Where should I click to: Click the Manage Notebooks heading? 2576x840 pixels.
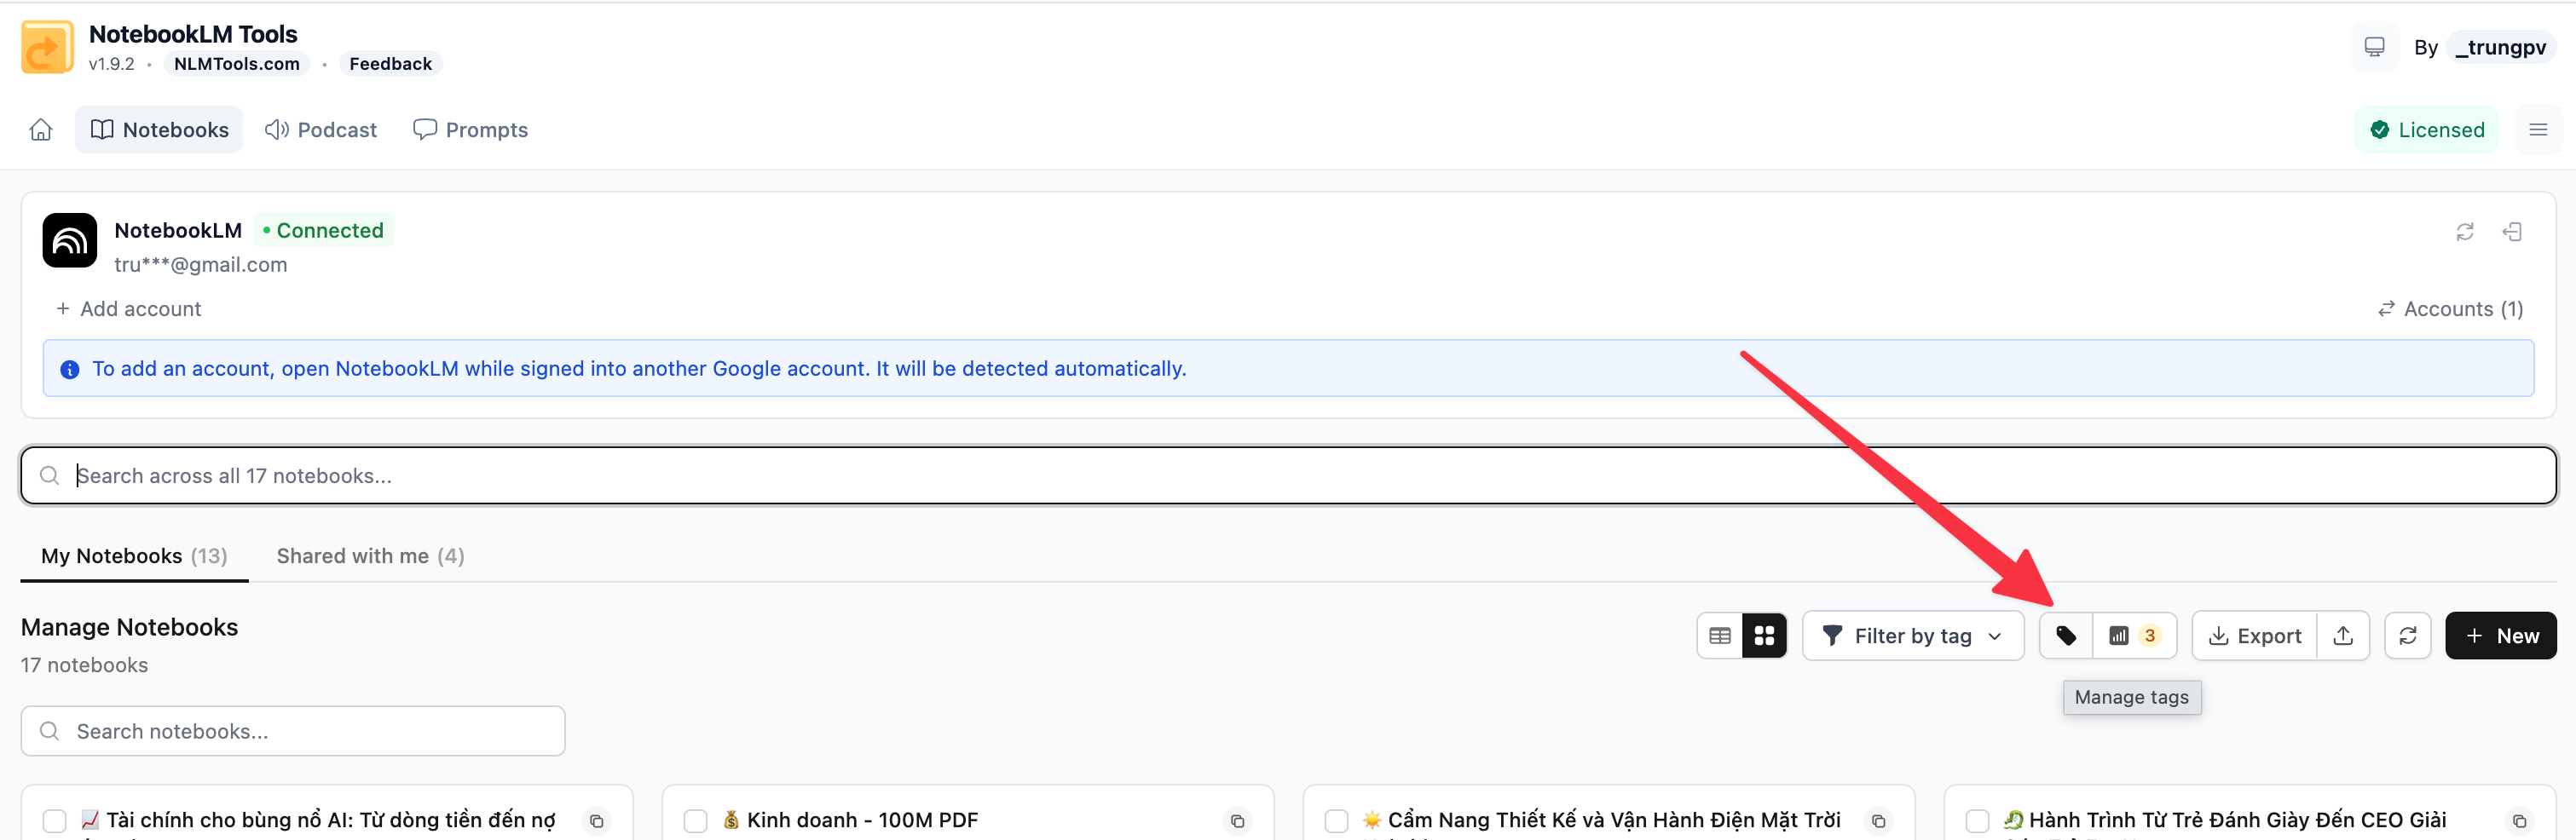[x=130, y=627]
